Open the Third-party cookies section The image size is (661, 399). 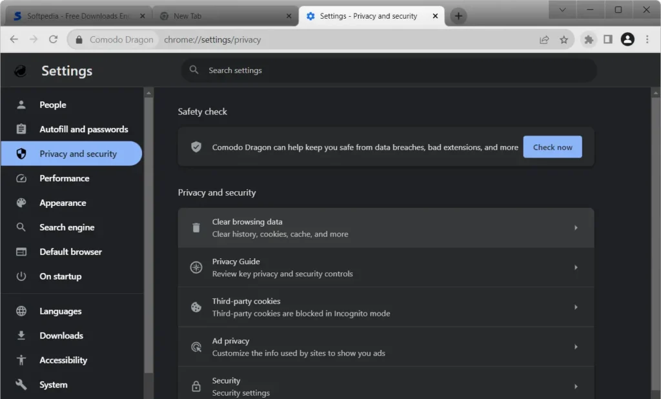point(386,307)
